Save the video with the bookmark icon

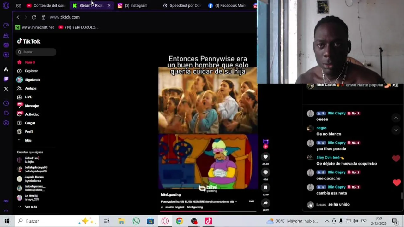click(x=265, y=187)
